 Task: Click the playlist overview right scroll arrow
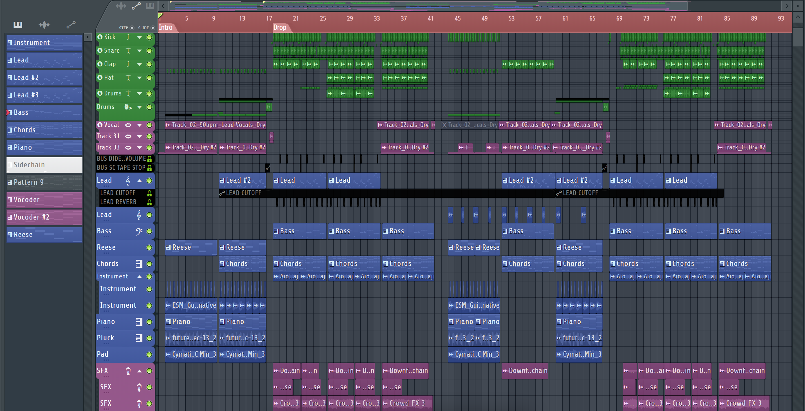(x=787, y=6)
